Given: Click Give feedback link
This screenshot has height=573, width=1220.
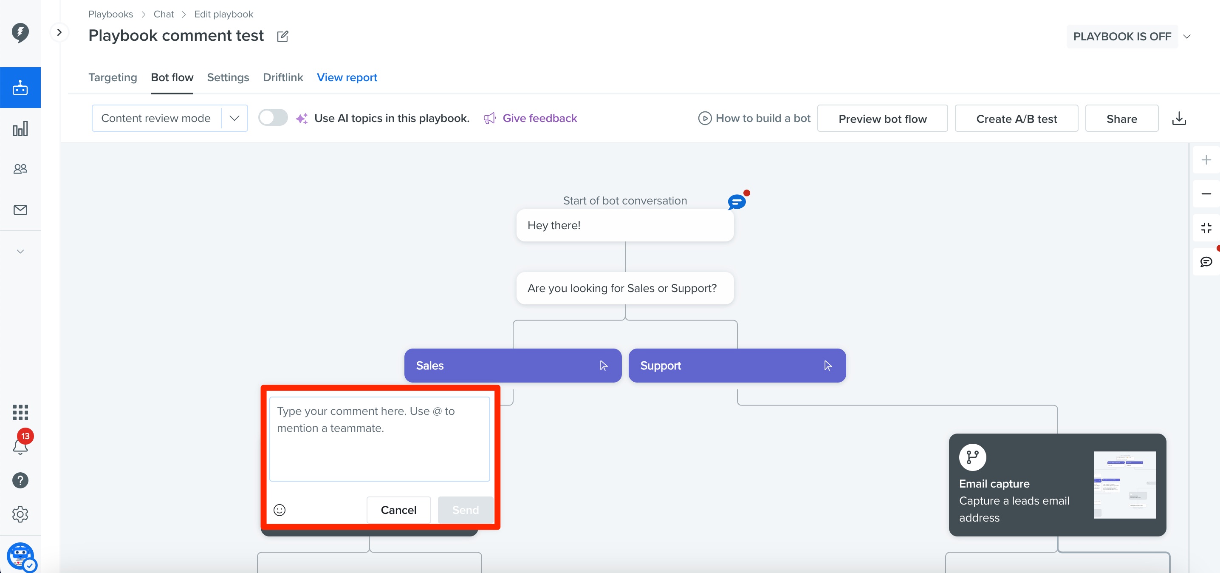Looking at the screenshot, I should point(531,119).
